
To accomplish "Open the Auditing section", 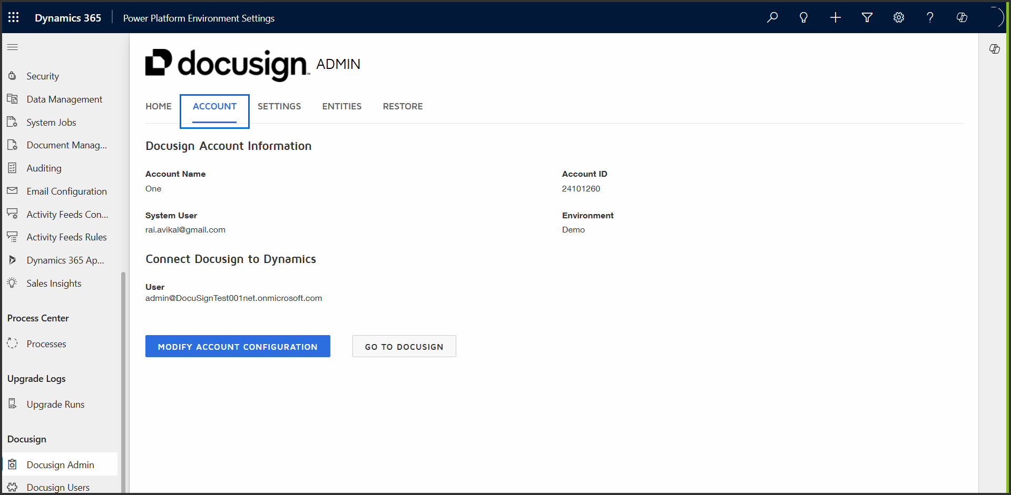I will [x=45, y=168].
